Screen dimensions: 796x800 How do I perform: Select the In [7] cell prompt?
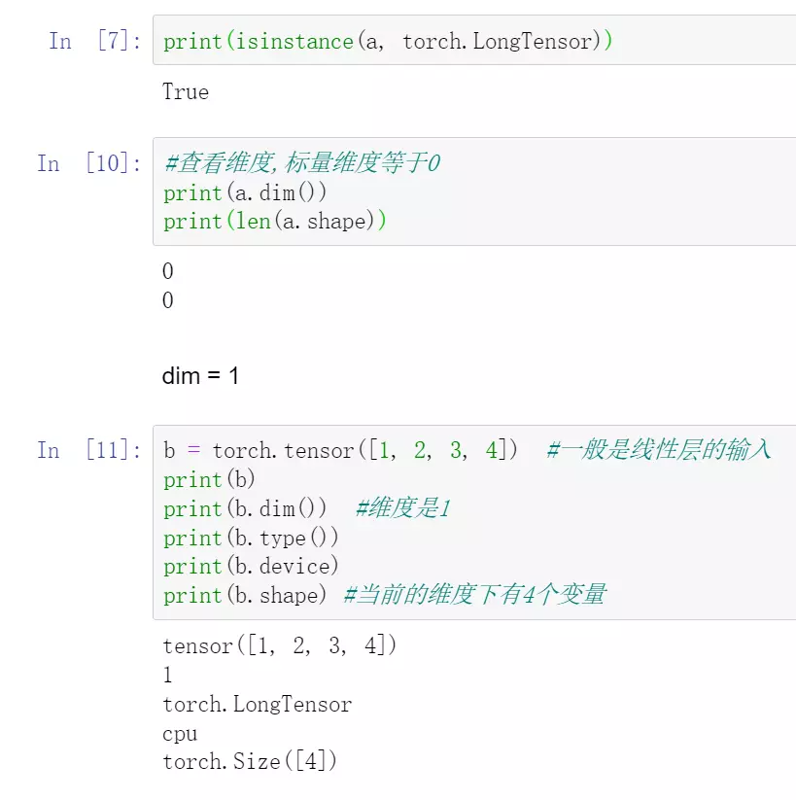[94, 42]
